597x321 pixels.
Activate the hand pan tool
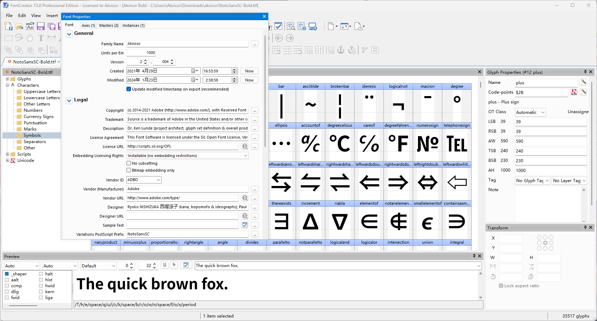pyautogui.click(x=30, y=38)
